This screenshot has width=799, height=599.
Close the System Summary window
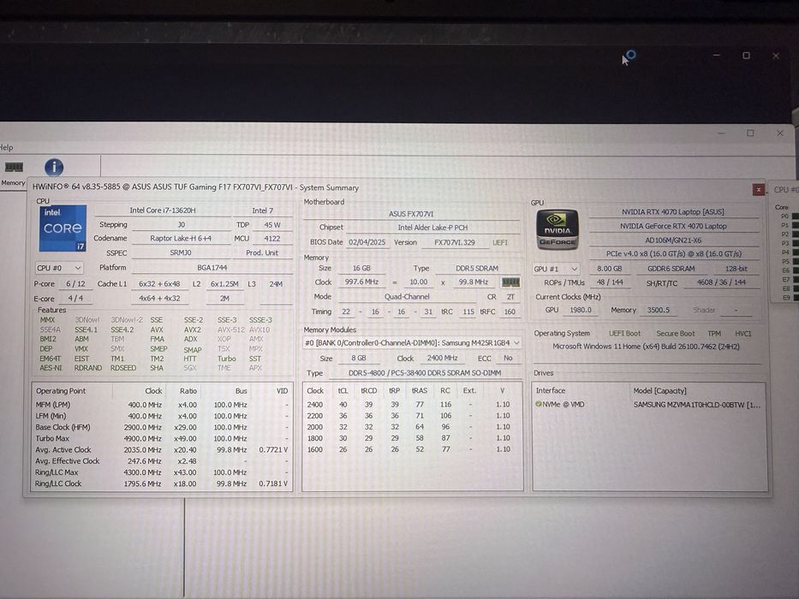pyautogui.click(x=758, y=189)
